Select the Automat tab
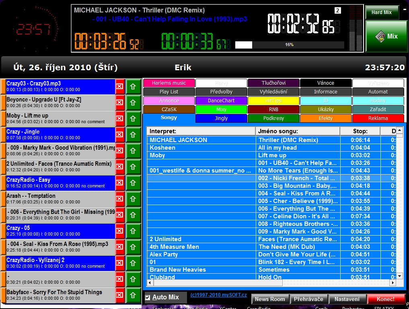The width and height of the screenshot is (409, 309). pyautogui.click(x=378, y=92)
